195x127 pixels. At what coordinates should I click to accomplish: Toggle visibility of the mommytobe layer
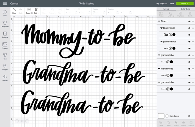coord(189,69)
